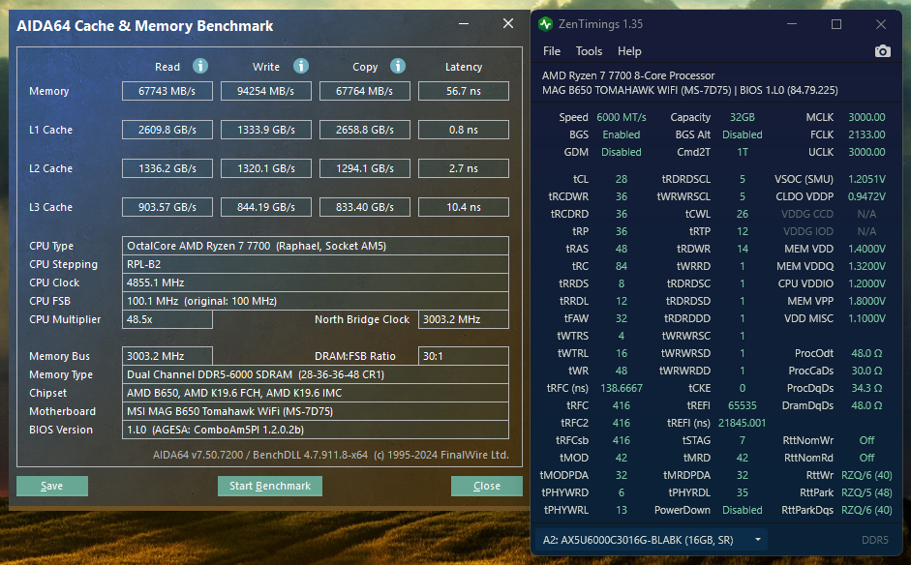
Task: Click the L1 Cache Copy 2658.8 GB/s field
Action: (365, 130)
